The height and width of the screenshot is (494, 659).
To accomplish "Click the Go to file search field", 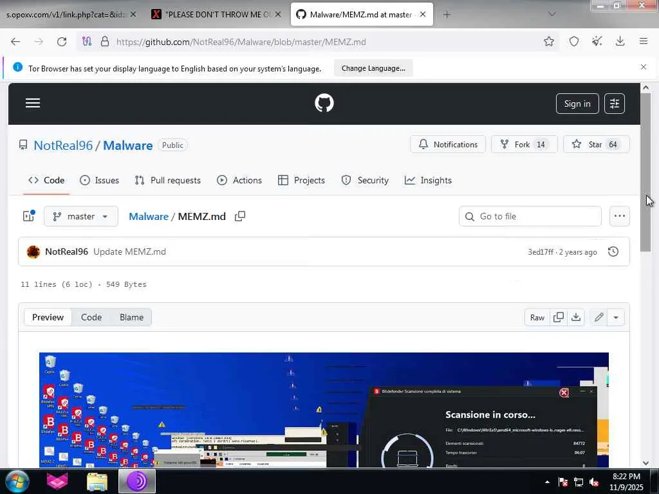I will tap(530, 216).
